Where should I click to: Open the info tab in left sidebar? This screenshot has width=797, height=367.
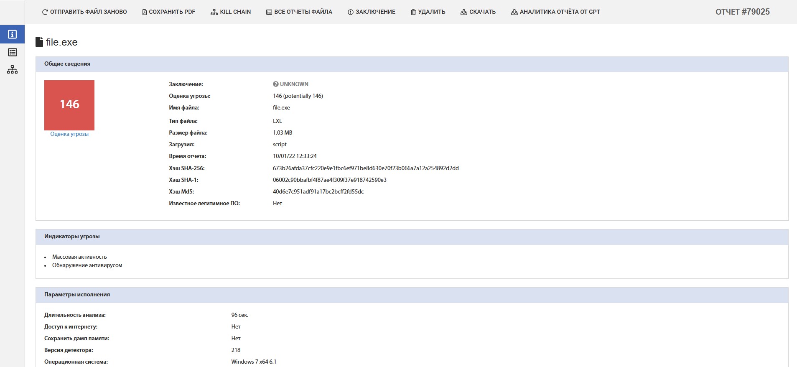[x=12, y=34]
